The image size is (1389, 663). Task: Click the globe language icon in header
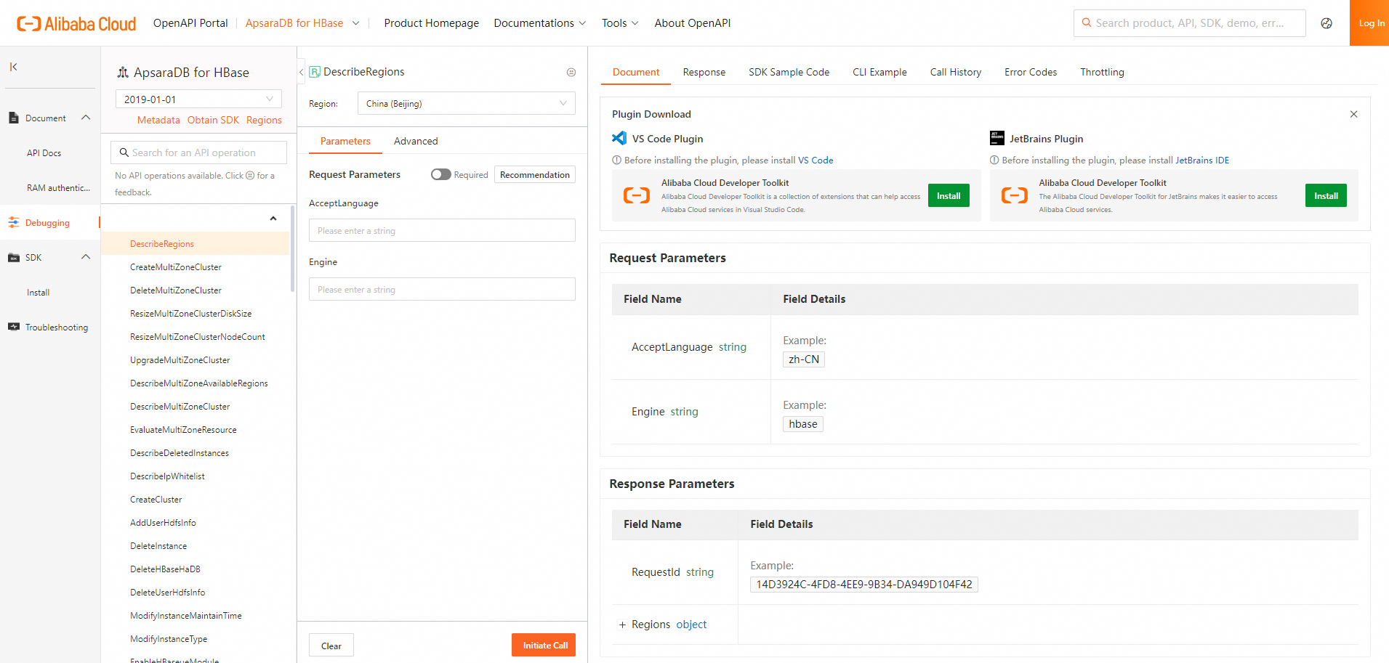coord(1326,23)
